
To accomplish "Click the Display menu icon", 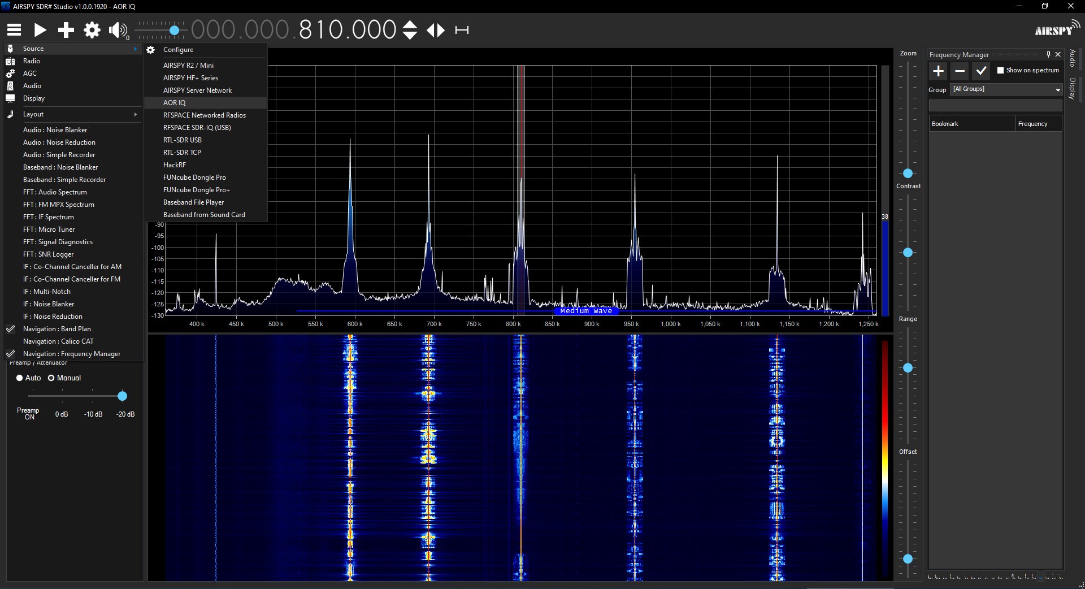I will [10, 98].
